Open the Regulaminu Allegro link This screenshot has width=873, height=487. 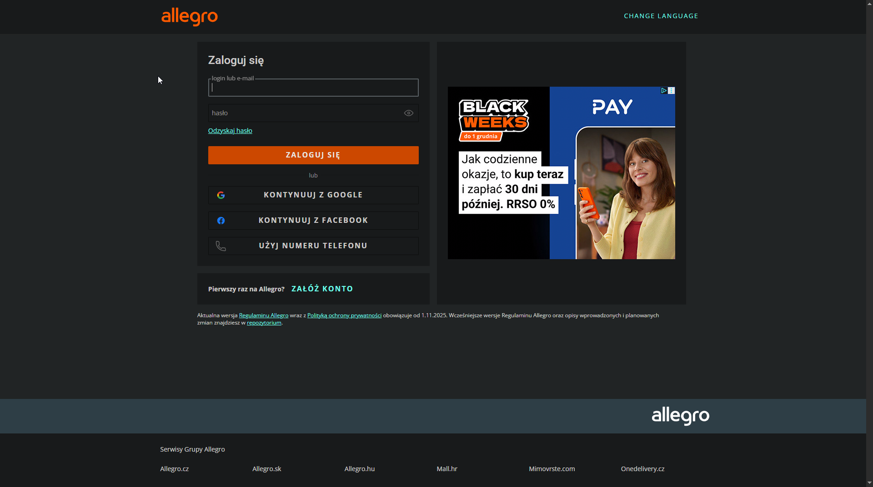point(263,315)
